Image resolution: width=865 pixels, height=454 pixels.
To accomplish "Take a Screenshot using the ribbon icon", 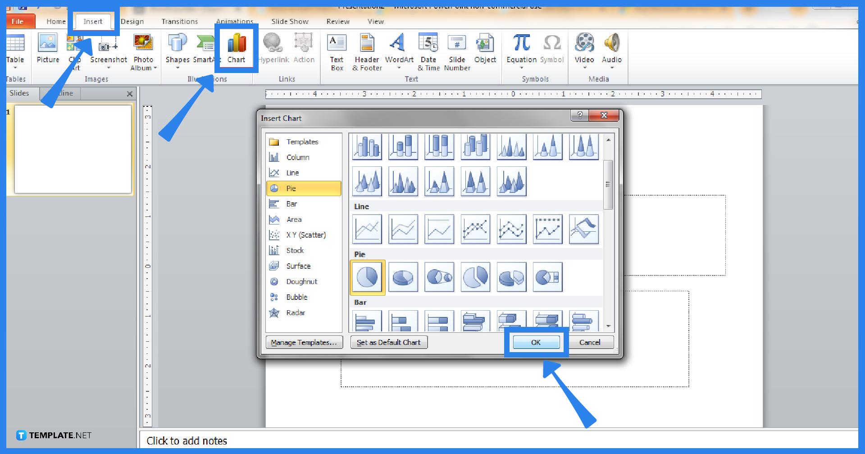I will pyautogui.click(x=108, y=50).
